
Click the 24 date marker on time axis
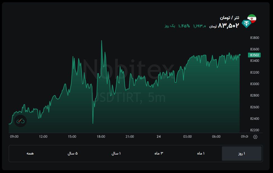tap(159, 137)
